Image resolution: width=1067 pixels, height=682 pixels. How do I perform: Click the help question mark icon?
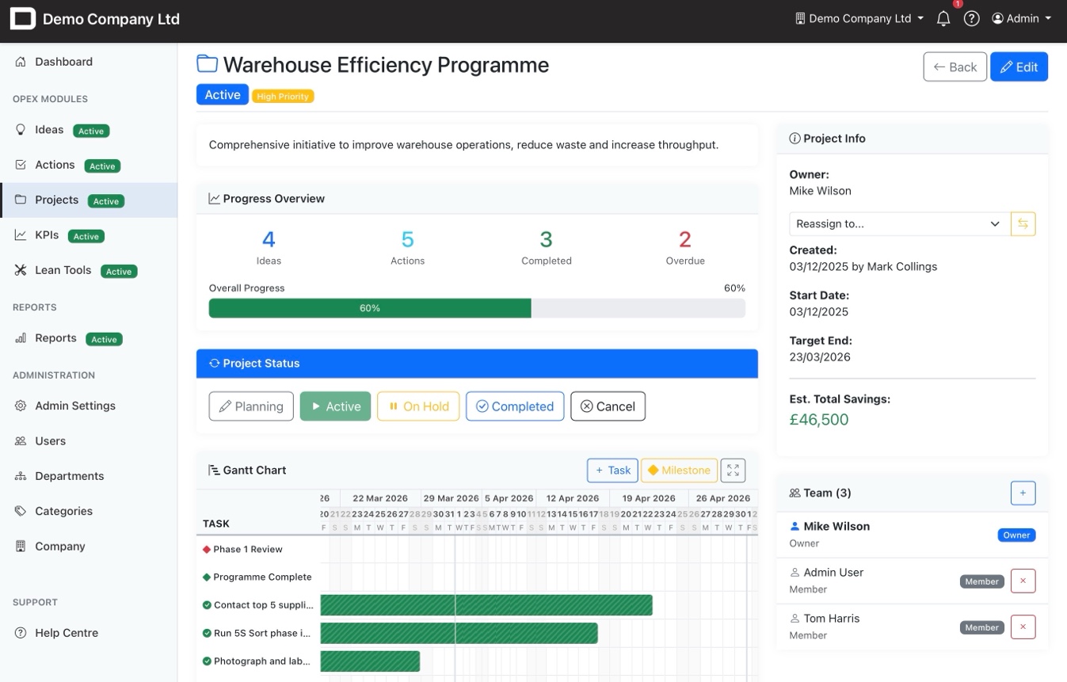(971, 17)
